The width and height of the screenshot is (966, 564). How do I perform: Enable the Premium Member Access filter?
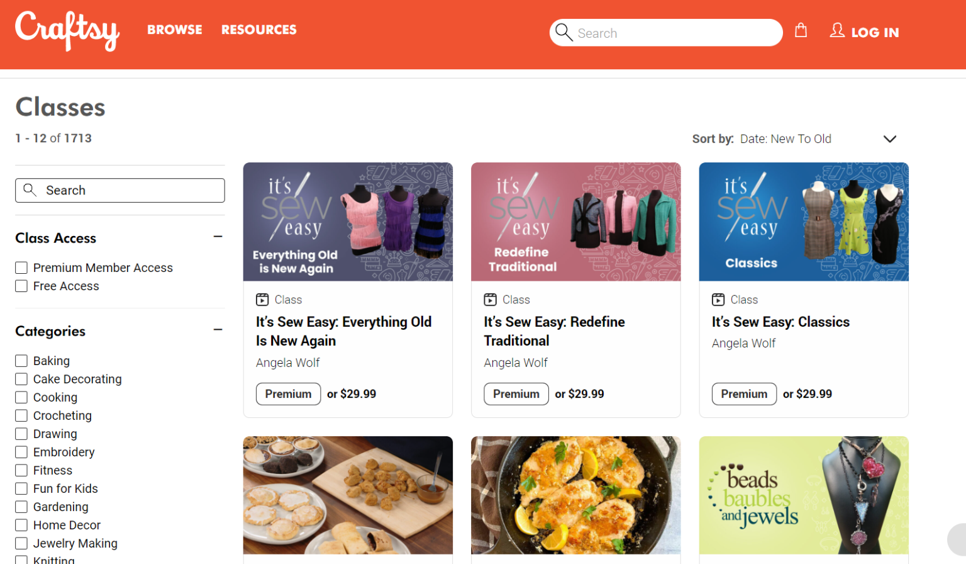[x=21, y=268]
